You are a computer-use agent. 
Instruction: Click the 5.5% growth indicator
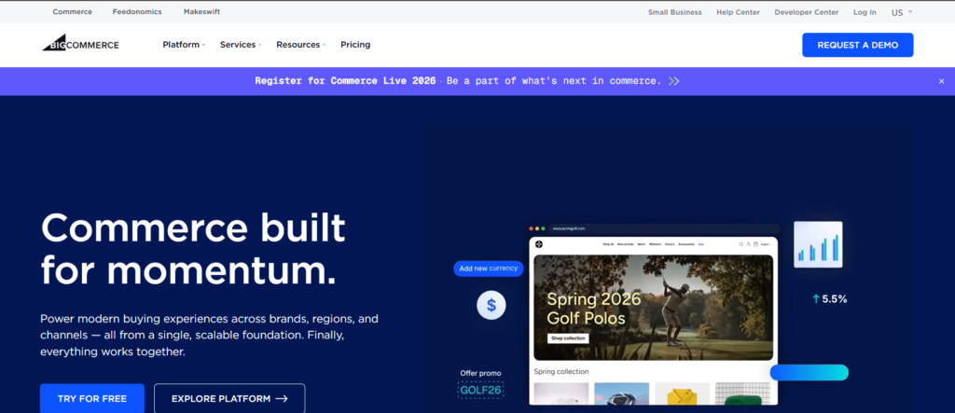coord(829,299)
